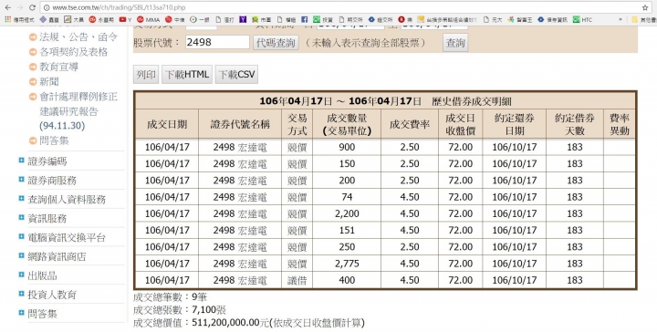
Task: Click the browser address bar URL
Action: tap(120, 7)
